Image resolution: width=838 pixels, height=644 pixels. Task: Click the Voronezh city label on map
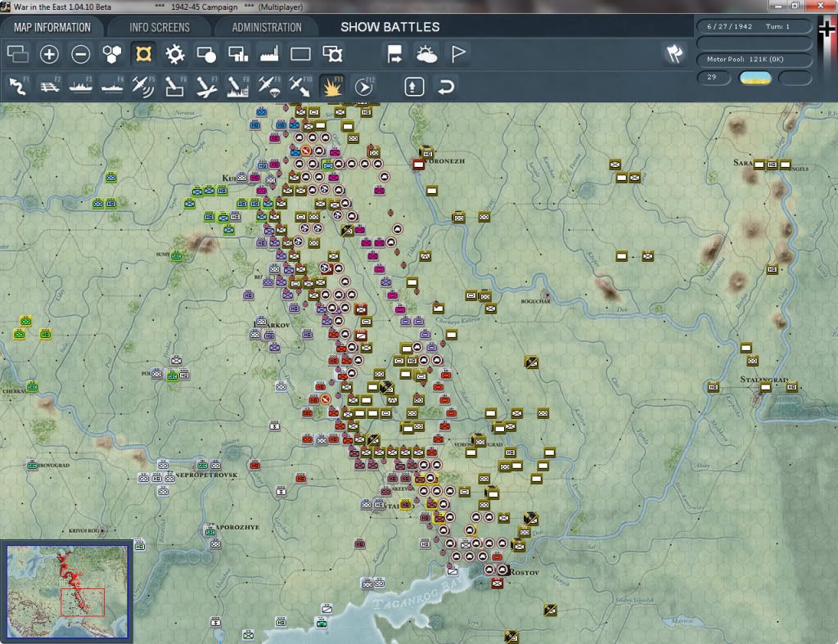446,161
